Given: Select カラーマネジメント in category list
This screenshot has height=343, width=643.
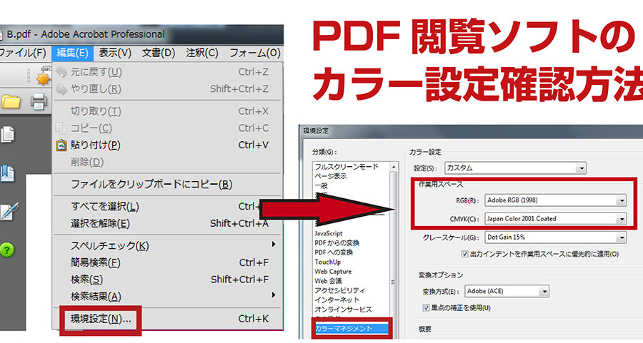Looking at the screenshot, I should [351, 328].
